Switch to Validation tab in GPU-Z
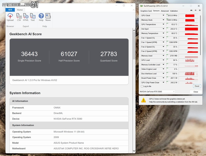This screenshot has width=206, height=156. (x=174, y=11)
